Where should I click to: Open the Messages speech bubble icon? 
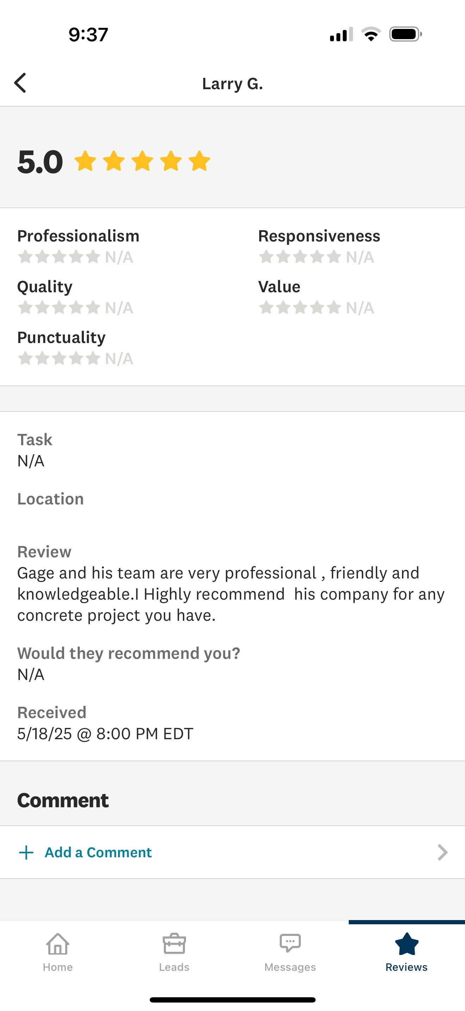coord(290,943)
